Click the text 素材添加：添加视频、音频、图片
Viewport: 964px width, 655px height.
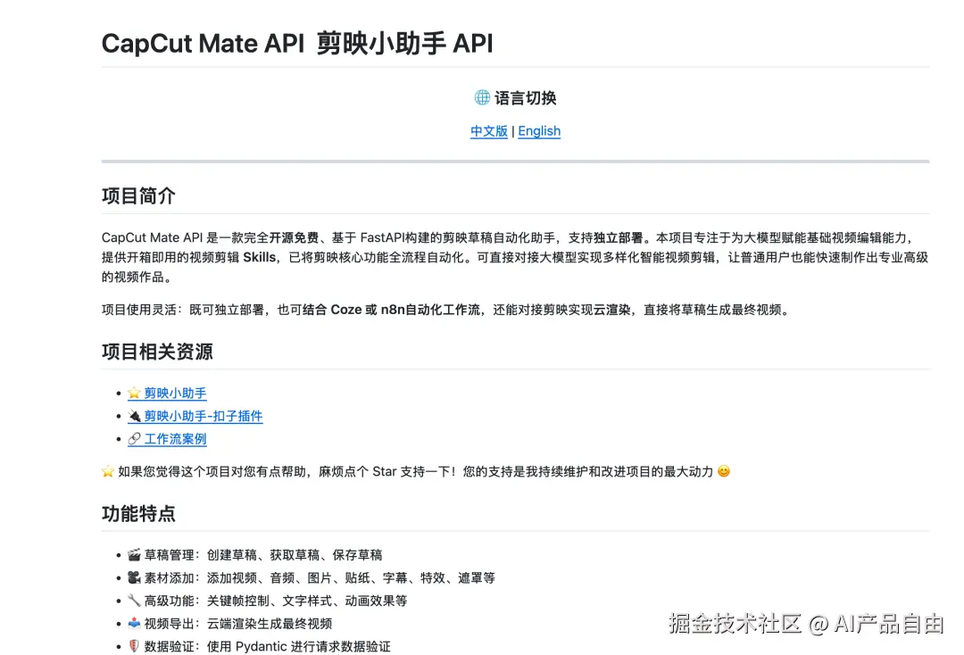[238, 577]
